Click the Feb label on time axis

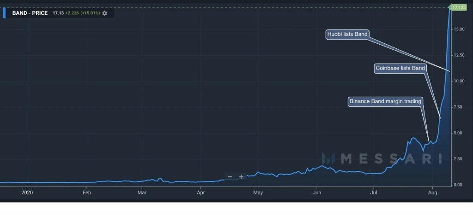pyautogui.click(x=87, y=192)
